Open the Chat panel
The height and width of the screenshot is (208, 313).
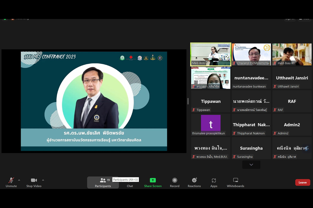(130, 186)
